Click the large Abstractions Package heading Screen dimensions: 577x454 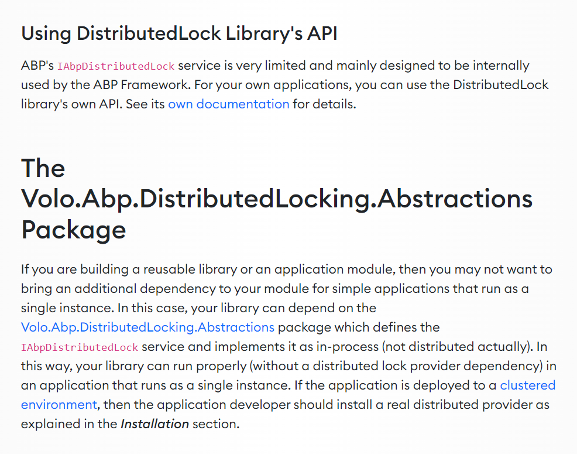pyautogui.click(x=277, y=199)
